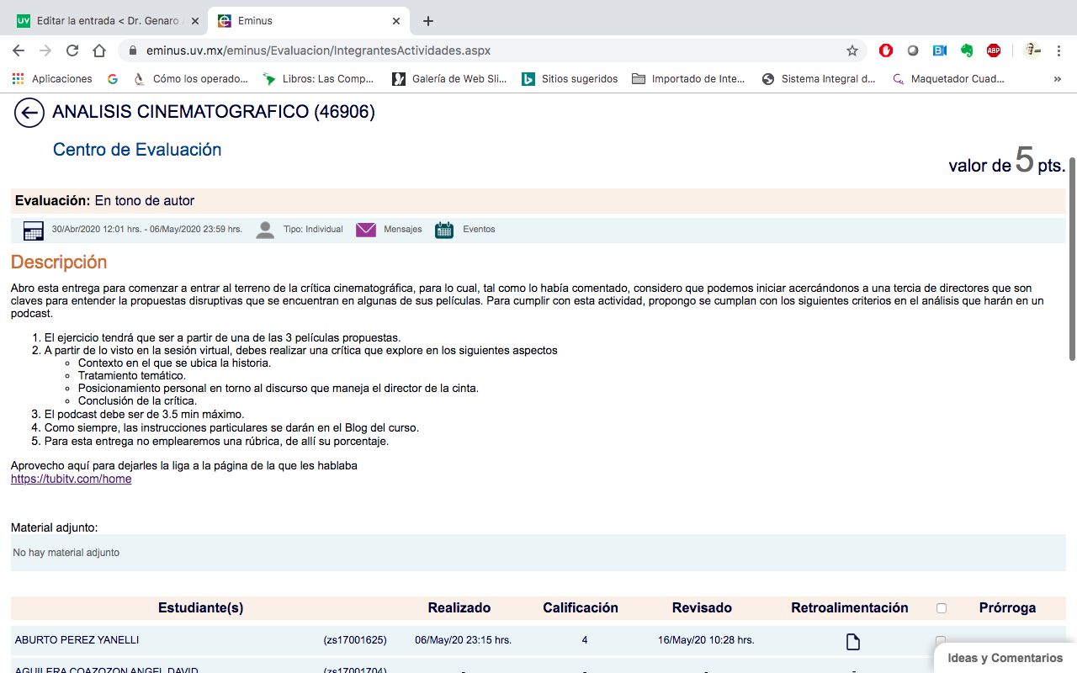
Task: Open the Ideas y Comentarios panel
Action: point(1005,658)
